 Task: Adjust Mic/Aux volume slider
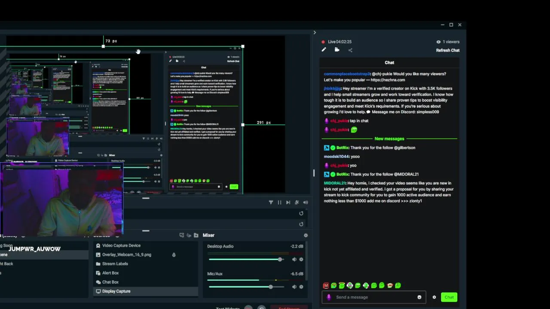271,287
